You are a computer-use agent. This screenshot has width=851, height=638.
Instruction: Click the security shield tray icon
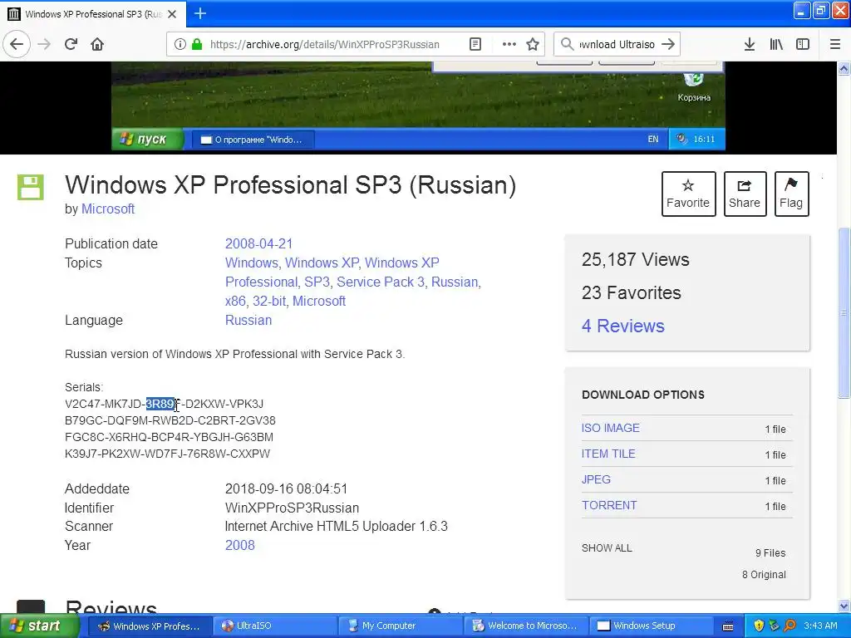point(759,626)
